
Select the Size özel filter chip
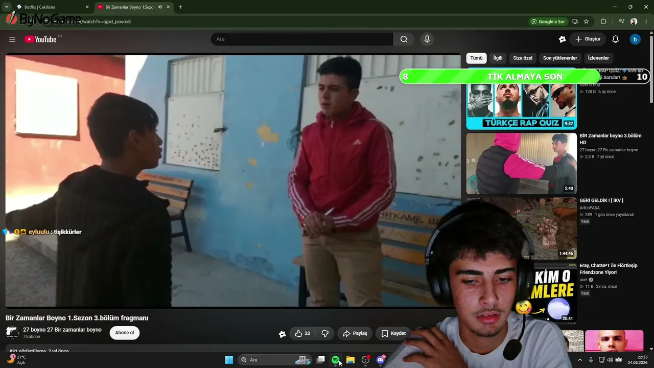pyautogui.click(x=523, y=58)
